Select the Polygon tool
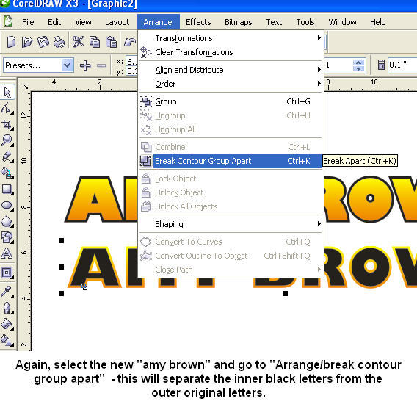Screen dimensions: 417x407 pyautogui.click(x=7, y=221)
